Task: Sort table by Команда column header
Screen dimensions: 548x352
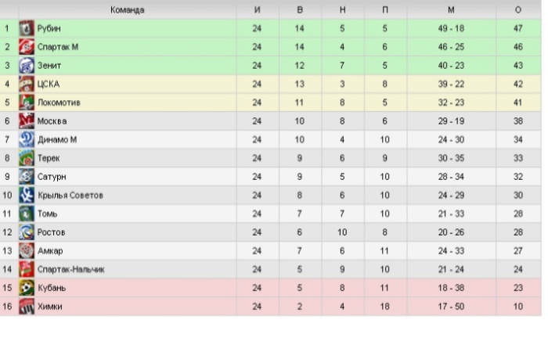Action: pos(127,10)
